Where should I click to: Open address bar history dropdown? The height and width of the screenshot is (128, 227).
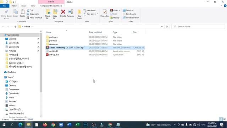162,27
